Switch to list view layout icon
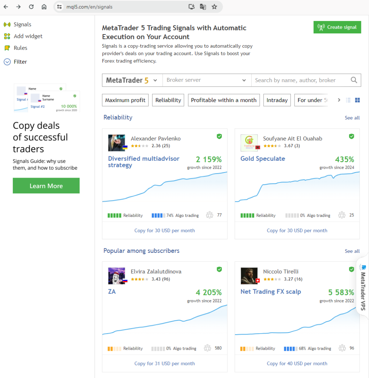Screen dimensions: 369x378 click(x=348, y=100)
